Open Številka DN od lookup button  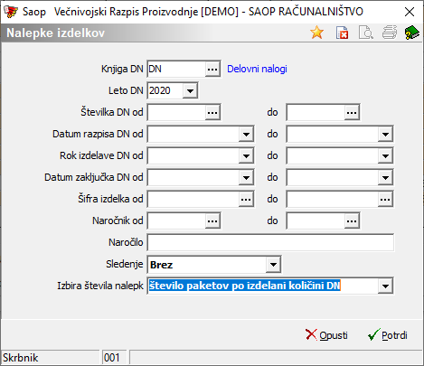click(212, 112)
